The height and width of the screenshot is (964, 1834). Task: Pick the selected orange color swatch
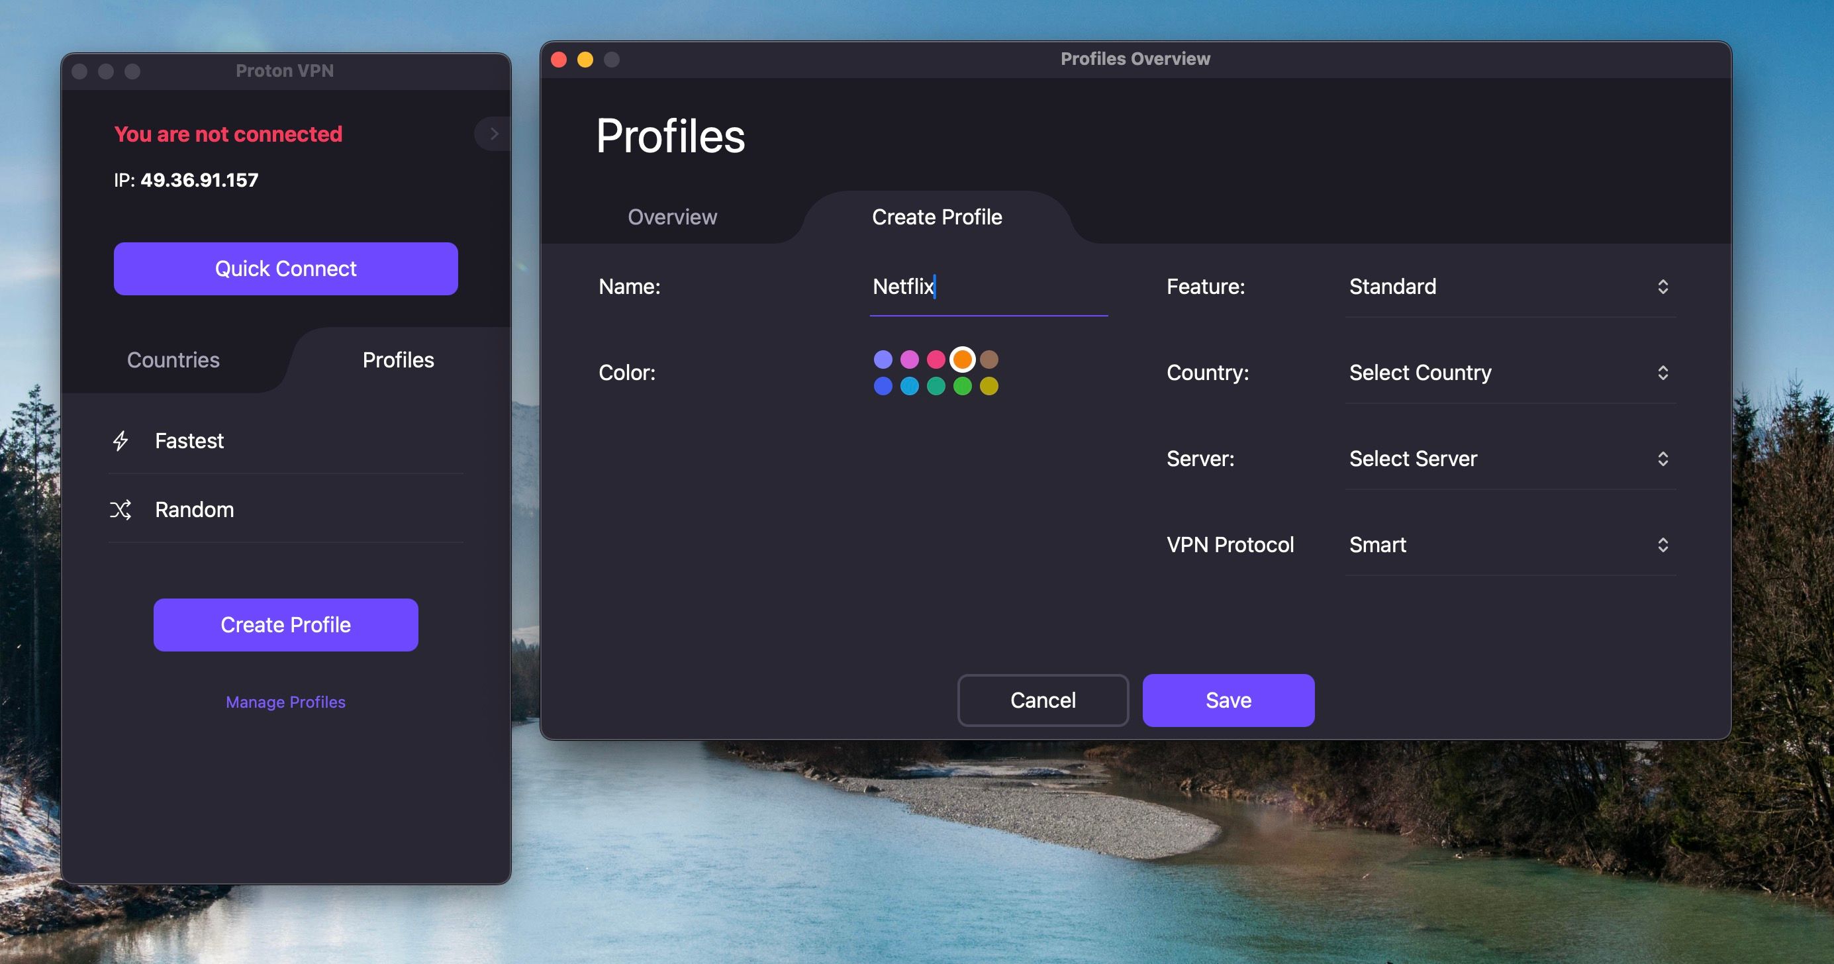tap(963, 360)
